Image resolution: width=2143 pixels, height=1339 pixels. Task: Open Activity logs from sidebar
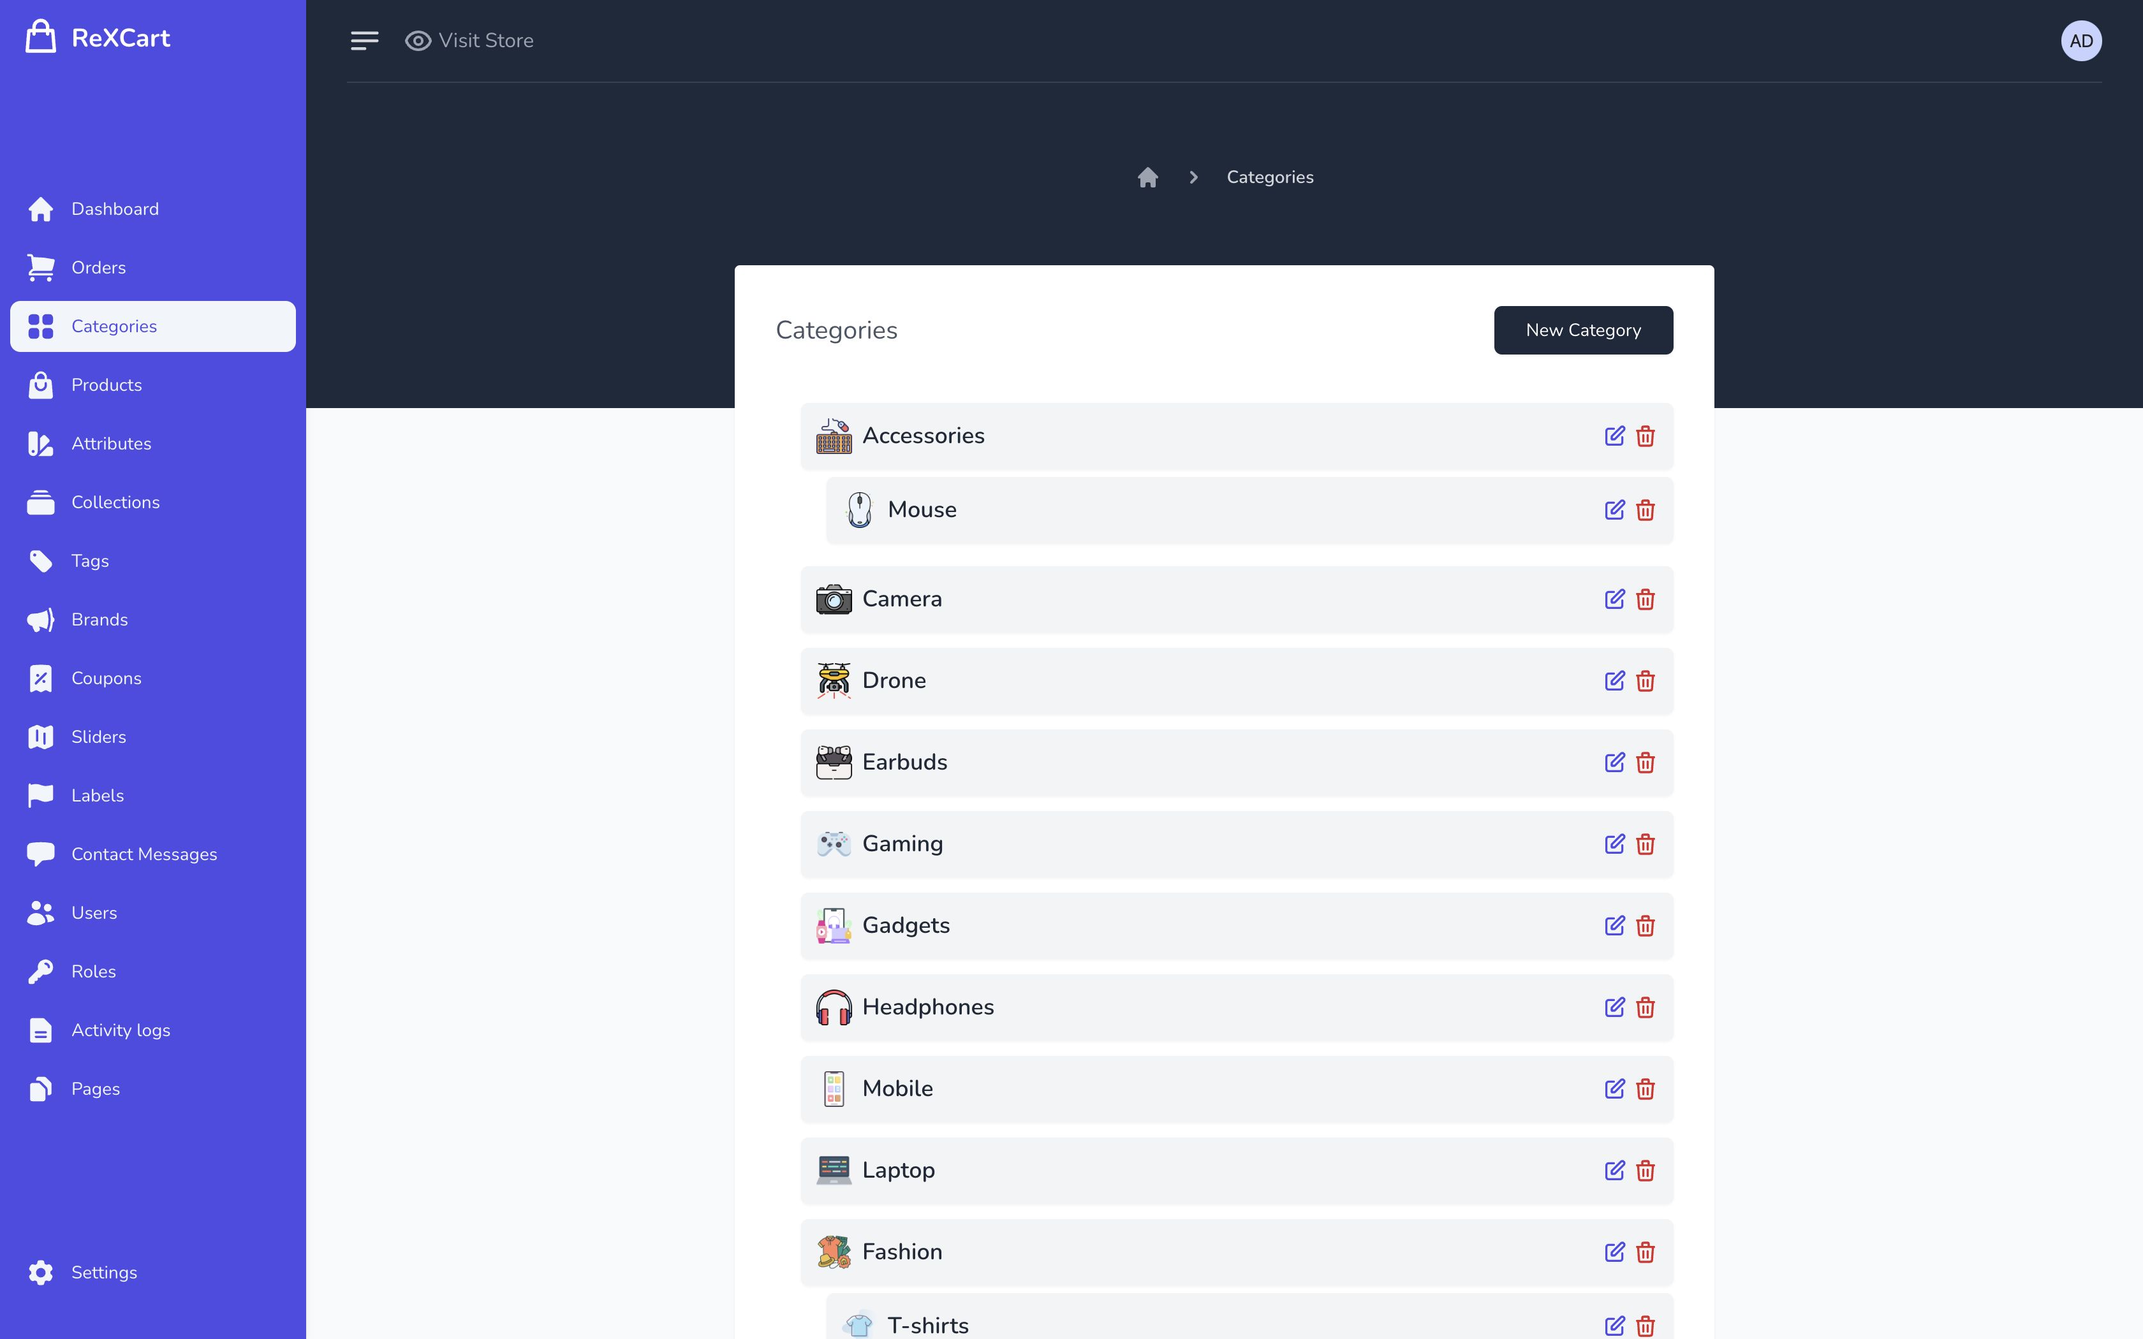click(121, 1030)
